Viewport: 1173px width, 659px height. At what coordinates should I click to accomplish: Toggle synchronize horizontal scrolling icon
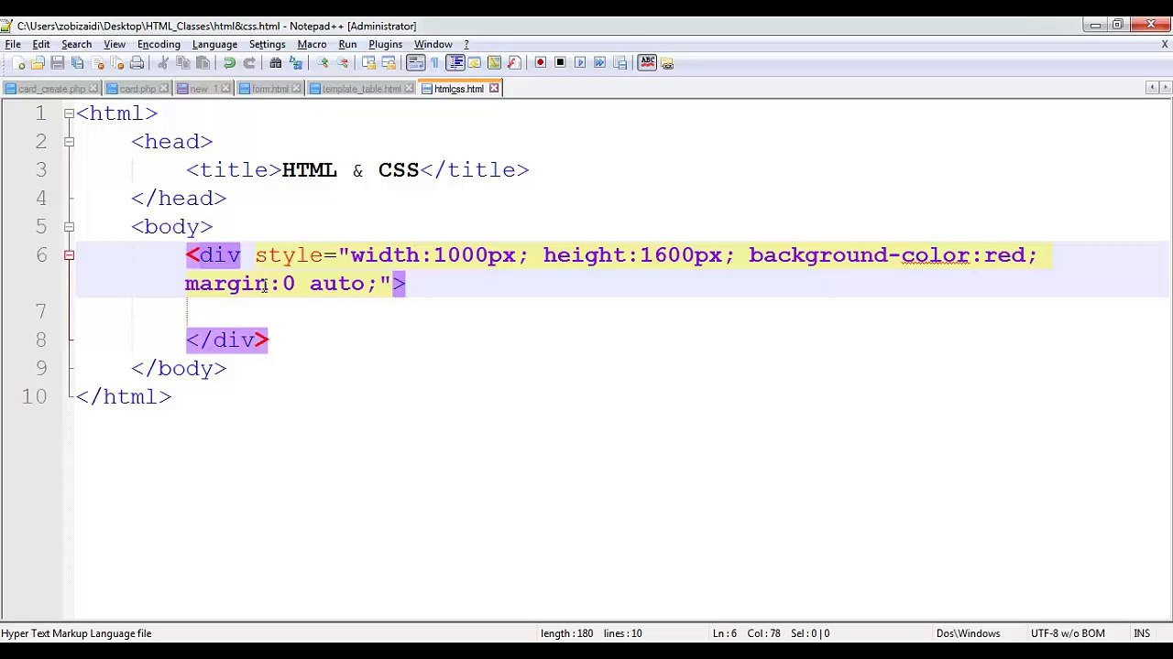(389, 62)
